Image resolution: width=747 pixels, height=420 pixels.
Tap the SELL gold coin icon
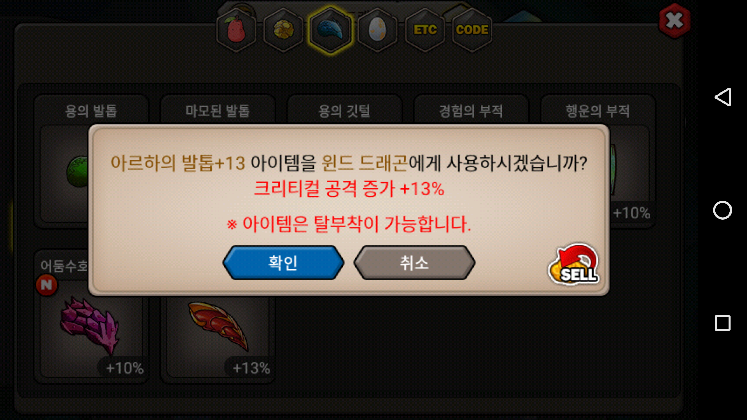[574, 264]
